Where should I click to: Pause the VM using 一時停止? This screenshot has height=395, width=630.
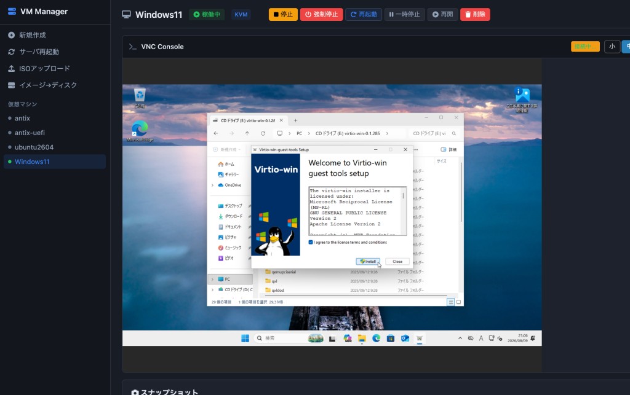click(405, 15)
